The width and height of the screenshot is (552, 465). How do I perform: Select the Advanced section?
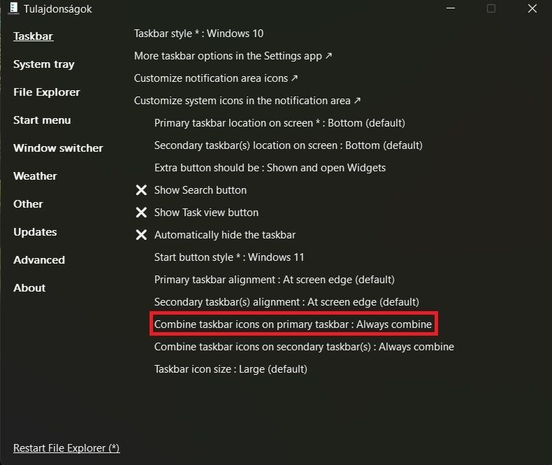[x=39, y=260]
